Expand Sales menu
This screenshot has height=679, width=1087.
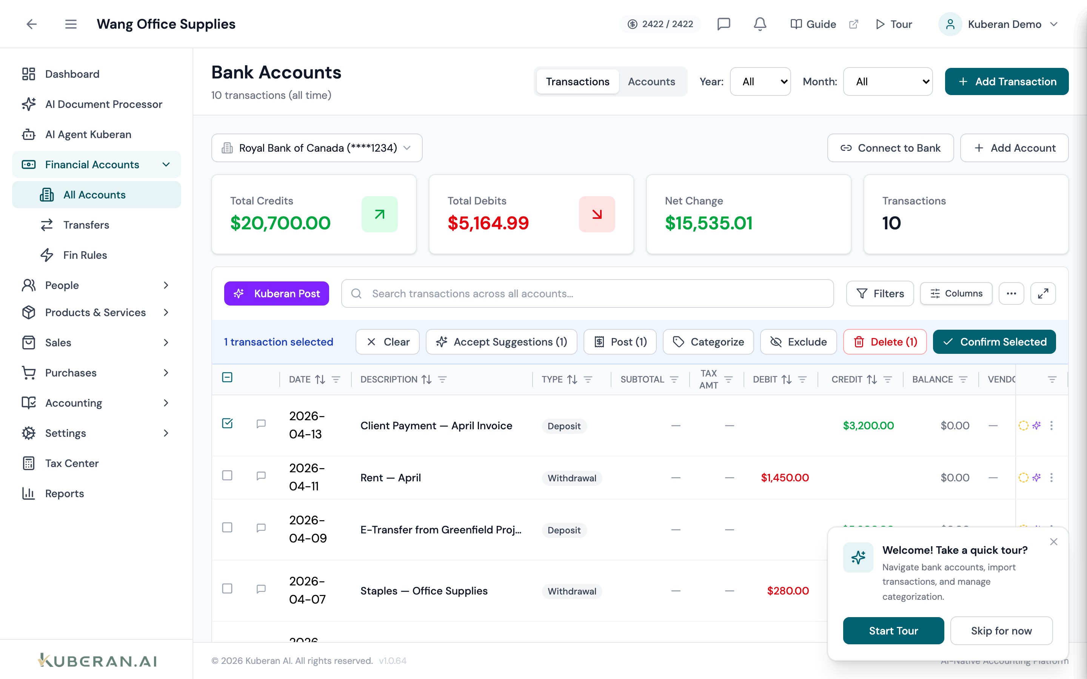pos(97,343)
